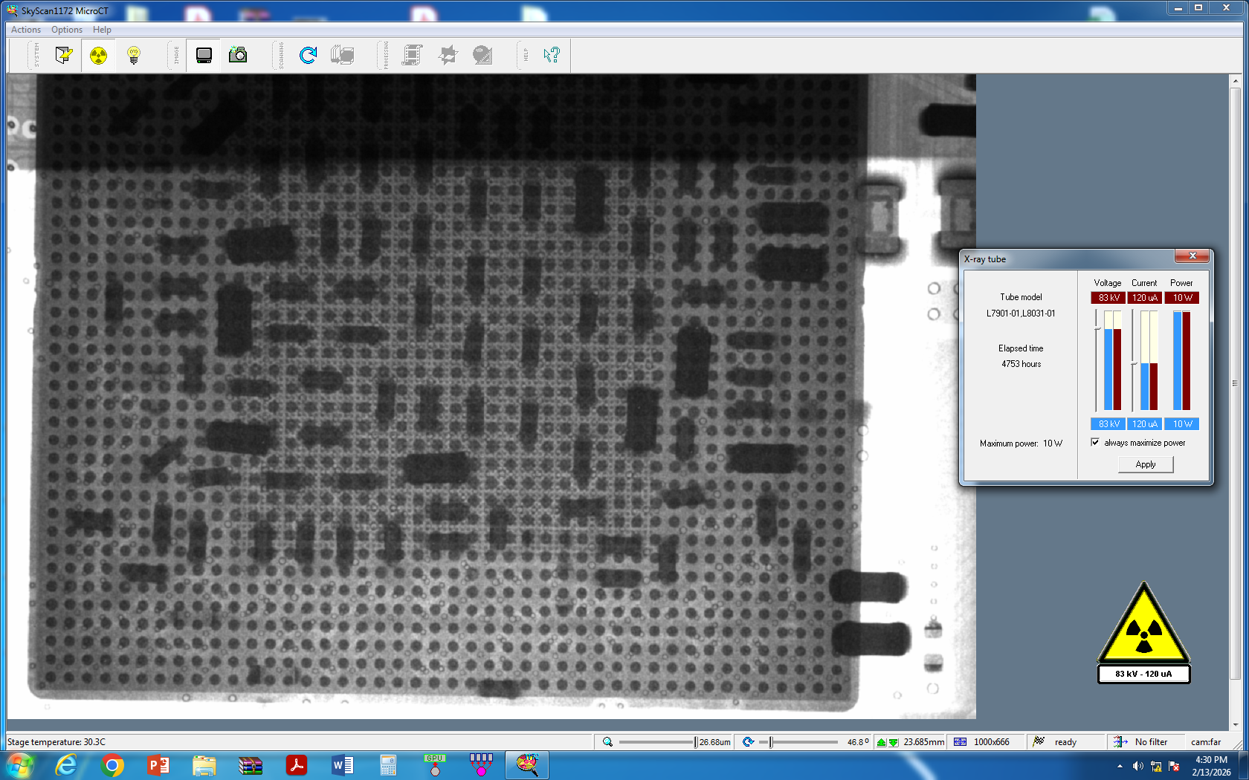Screen dimensions: 1249x780
Task: Click the filmstrip processing icon
Action: click(412, 55)
